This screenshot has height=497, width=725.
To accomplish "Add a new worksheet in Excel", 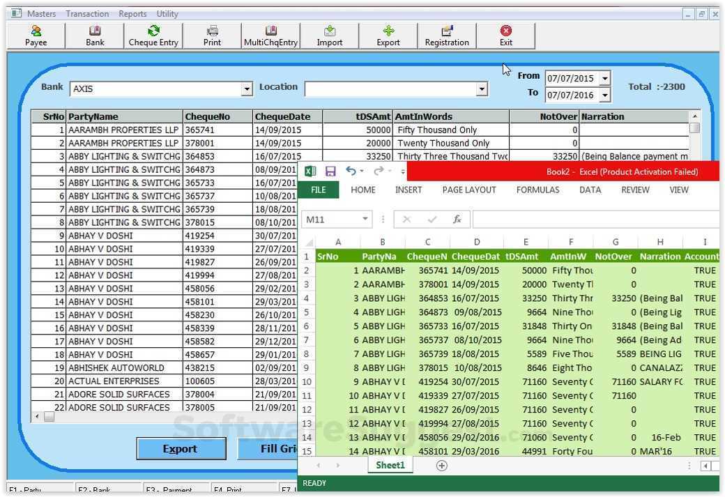I will 442,465.
